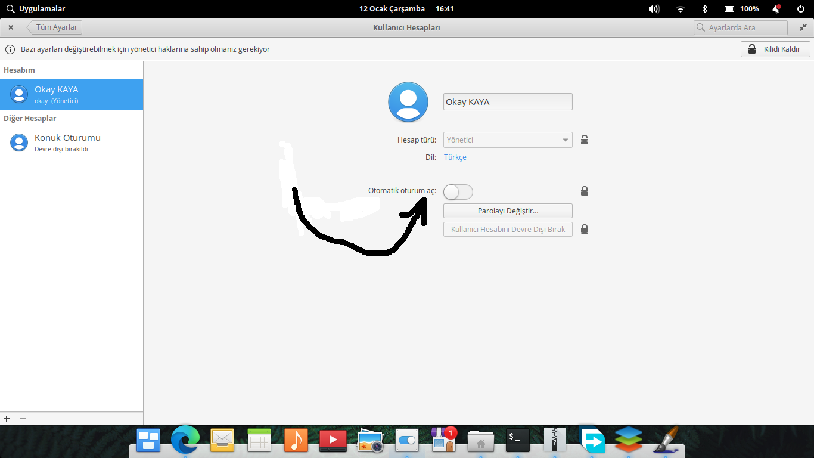Launch the Photos app from the dock
Screen dimensions: 814x458
coord(370,441)
